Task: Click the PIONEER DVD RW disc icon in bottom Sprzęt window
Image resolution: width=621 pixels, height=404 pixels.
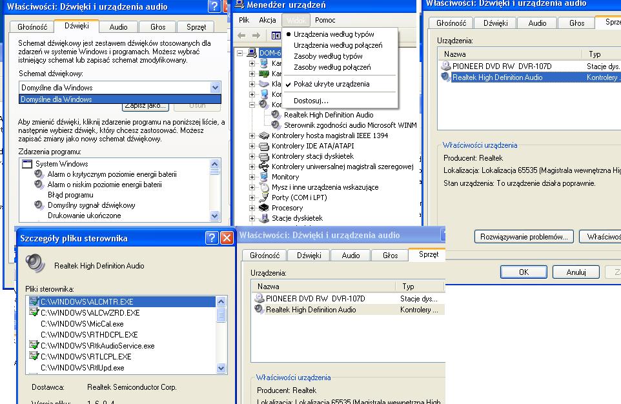Action: (x=260, y=298)
